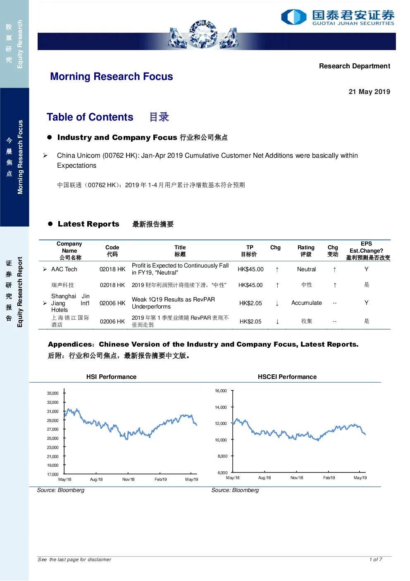The width and height of the screenshot is (410, 581).
Task: Click 'Source: Bloomberg' under the HSI chart
Action: click(x=61, y=490)
